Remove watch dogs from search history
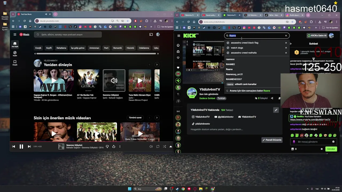This screenshot has width=342, height=192. point(286,48)
